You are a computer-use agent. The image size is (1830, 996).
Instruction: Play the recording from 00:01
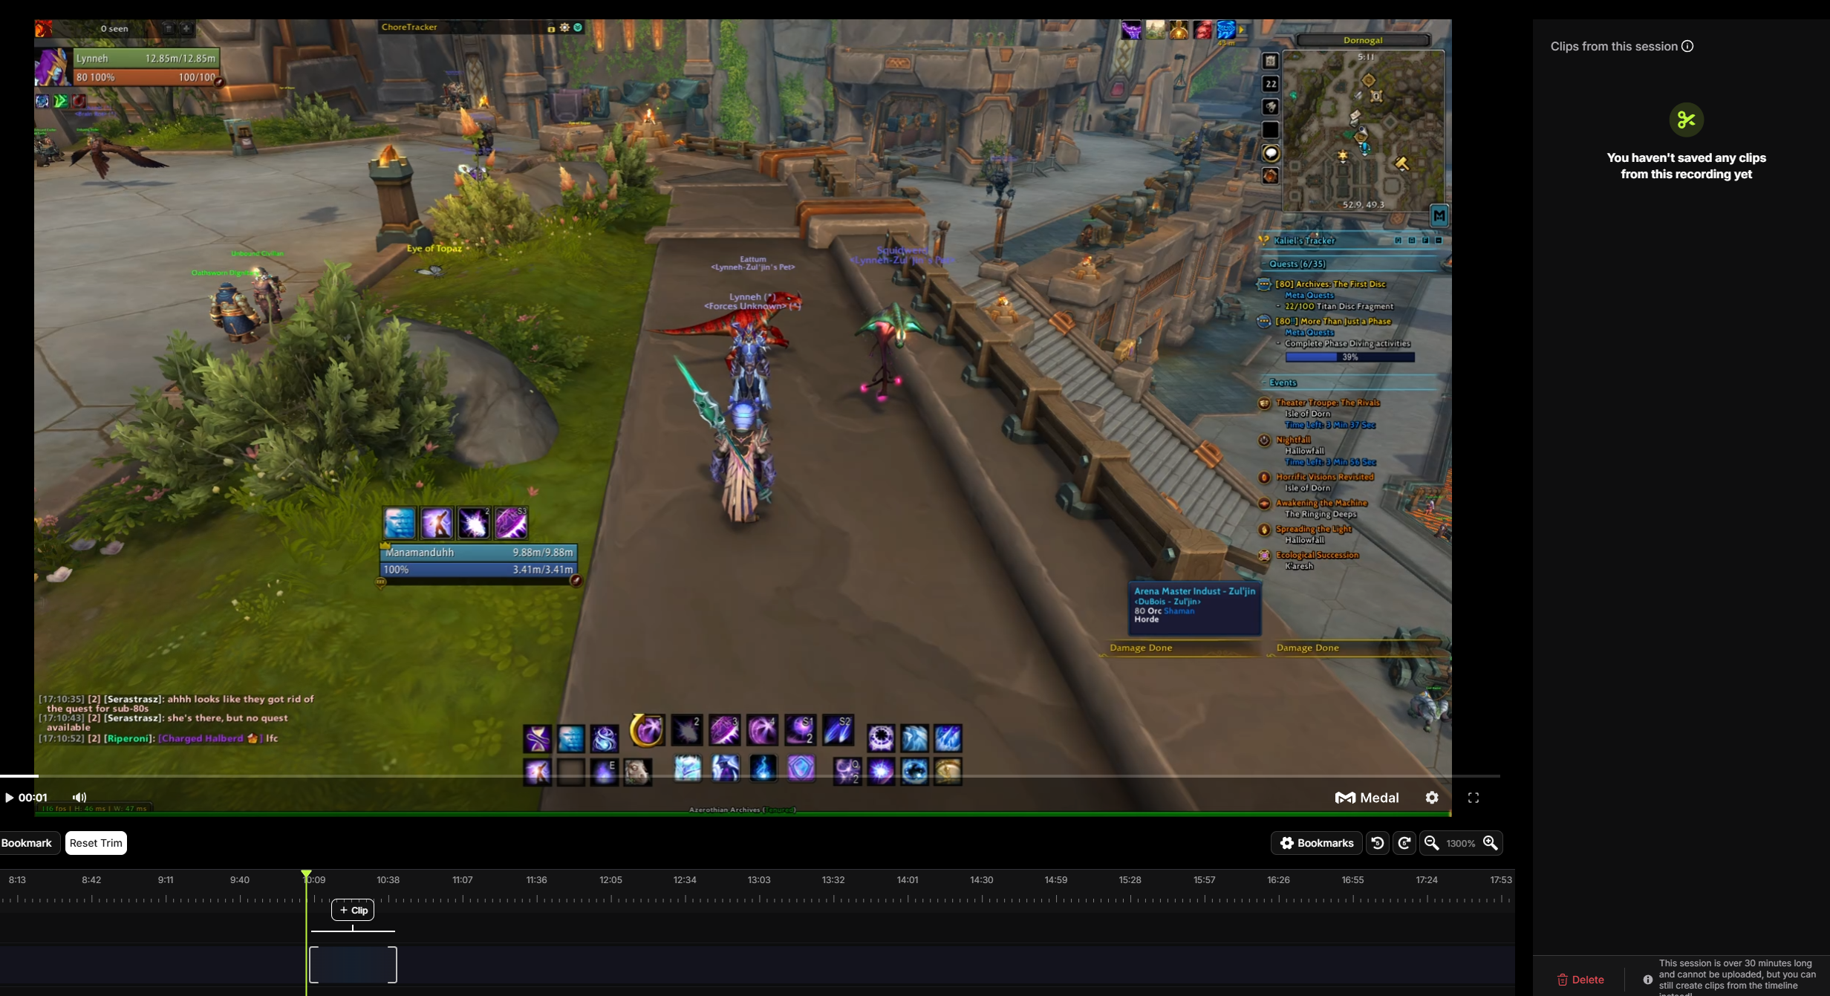(10, 798)
